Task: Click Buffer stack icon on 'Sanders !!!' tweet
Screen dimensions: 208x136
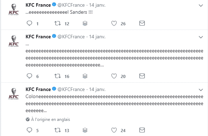Action: [x=85, y=24]
